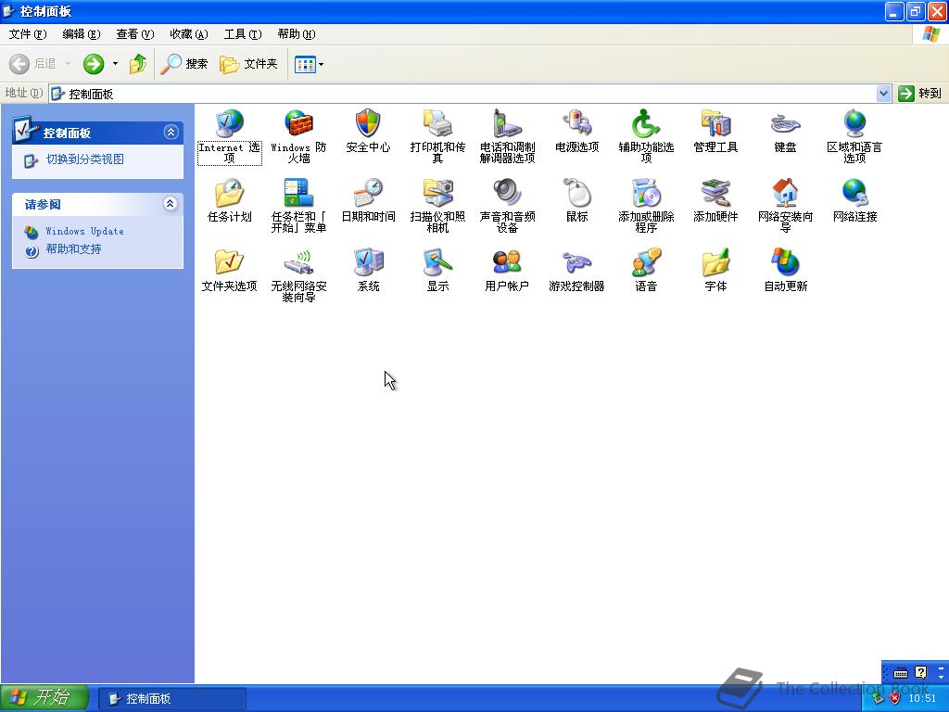The height and width of the screenshot is (712, 949).
Task: Click the address bar field
Action: (463, 94)
